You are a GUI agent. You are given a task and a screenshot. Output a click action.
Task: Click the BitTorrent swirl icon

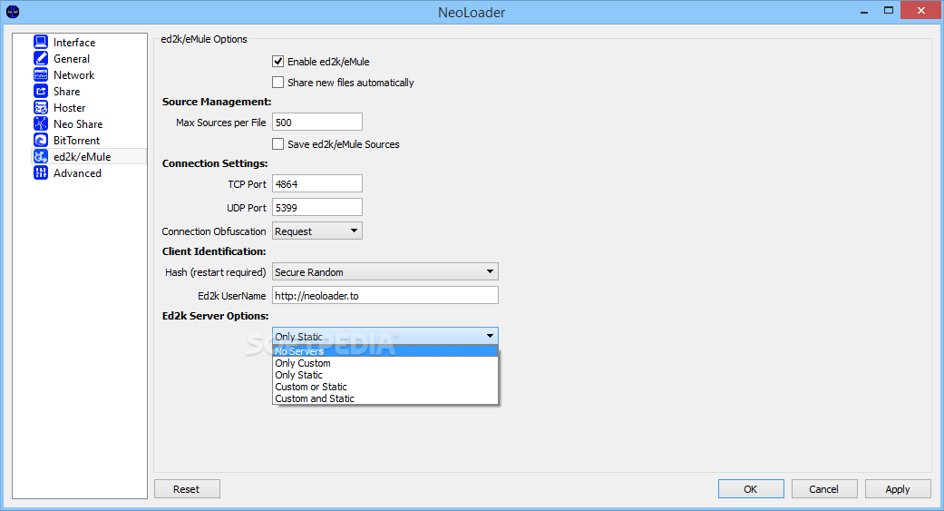(40, 140)
